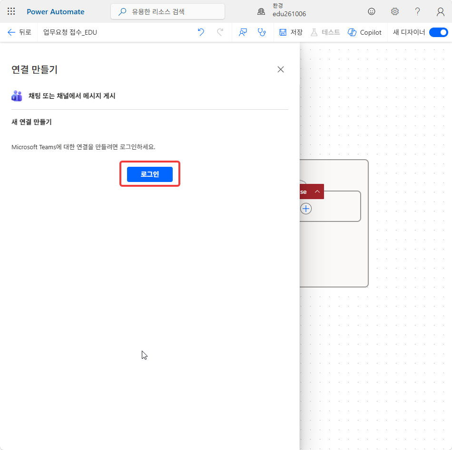Image resolution: width=452 pixels, height=450 pixels.
Task: Open the help question mark icon
Action: (417, 11)
